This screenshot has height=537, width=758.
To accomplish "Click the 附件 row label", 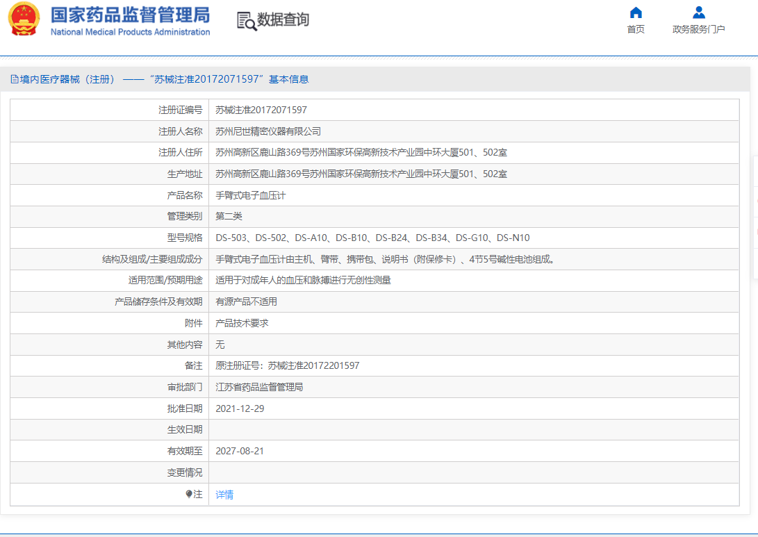I will pyautogui.click(x=193, y=323).
